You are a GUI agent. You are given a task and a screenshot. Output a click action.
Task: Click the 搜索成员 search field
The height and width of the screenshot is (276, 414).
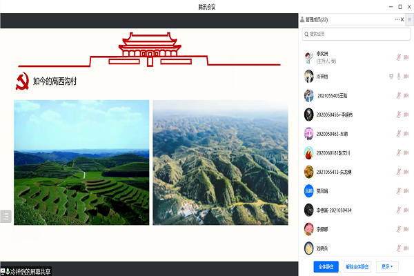pos(355,34)
